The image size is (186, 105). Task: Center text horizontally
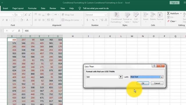(x=40, y=20)
